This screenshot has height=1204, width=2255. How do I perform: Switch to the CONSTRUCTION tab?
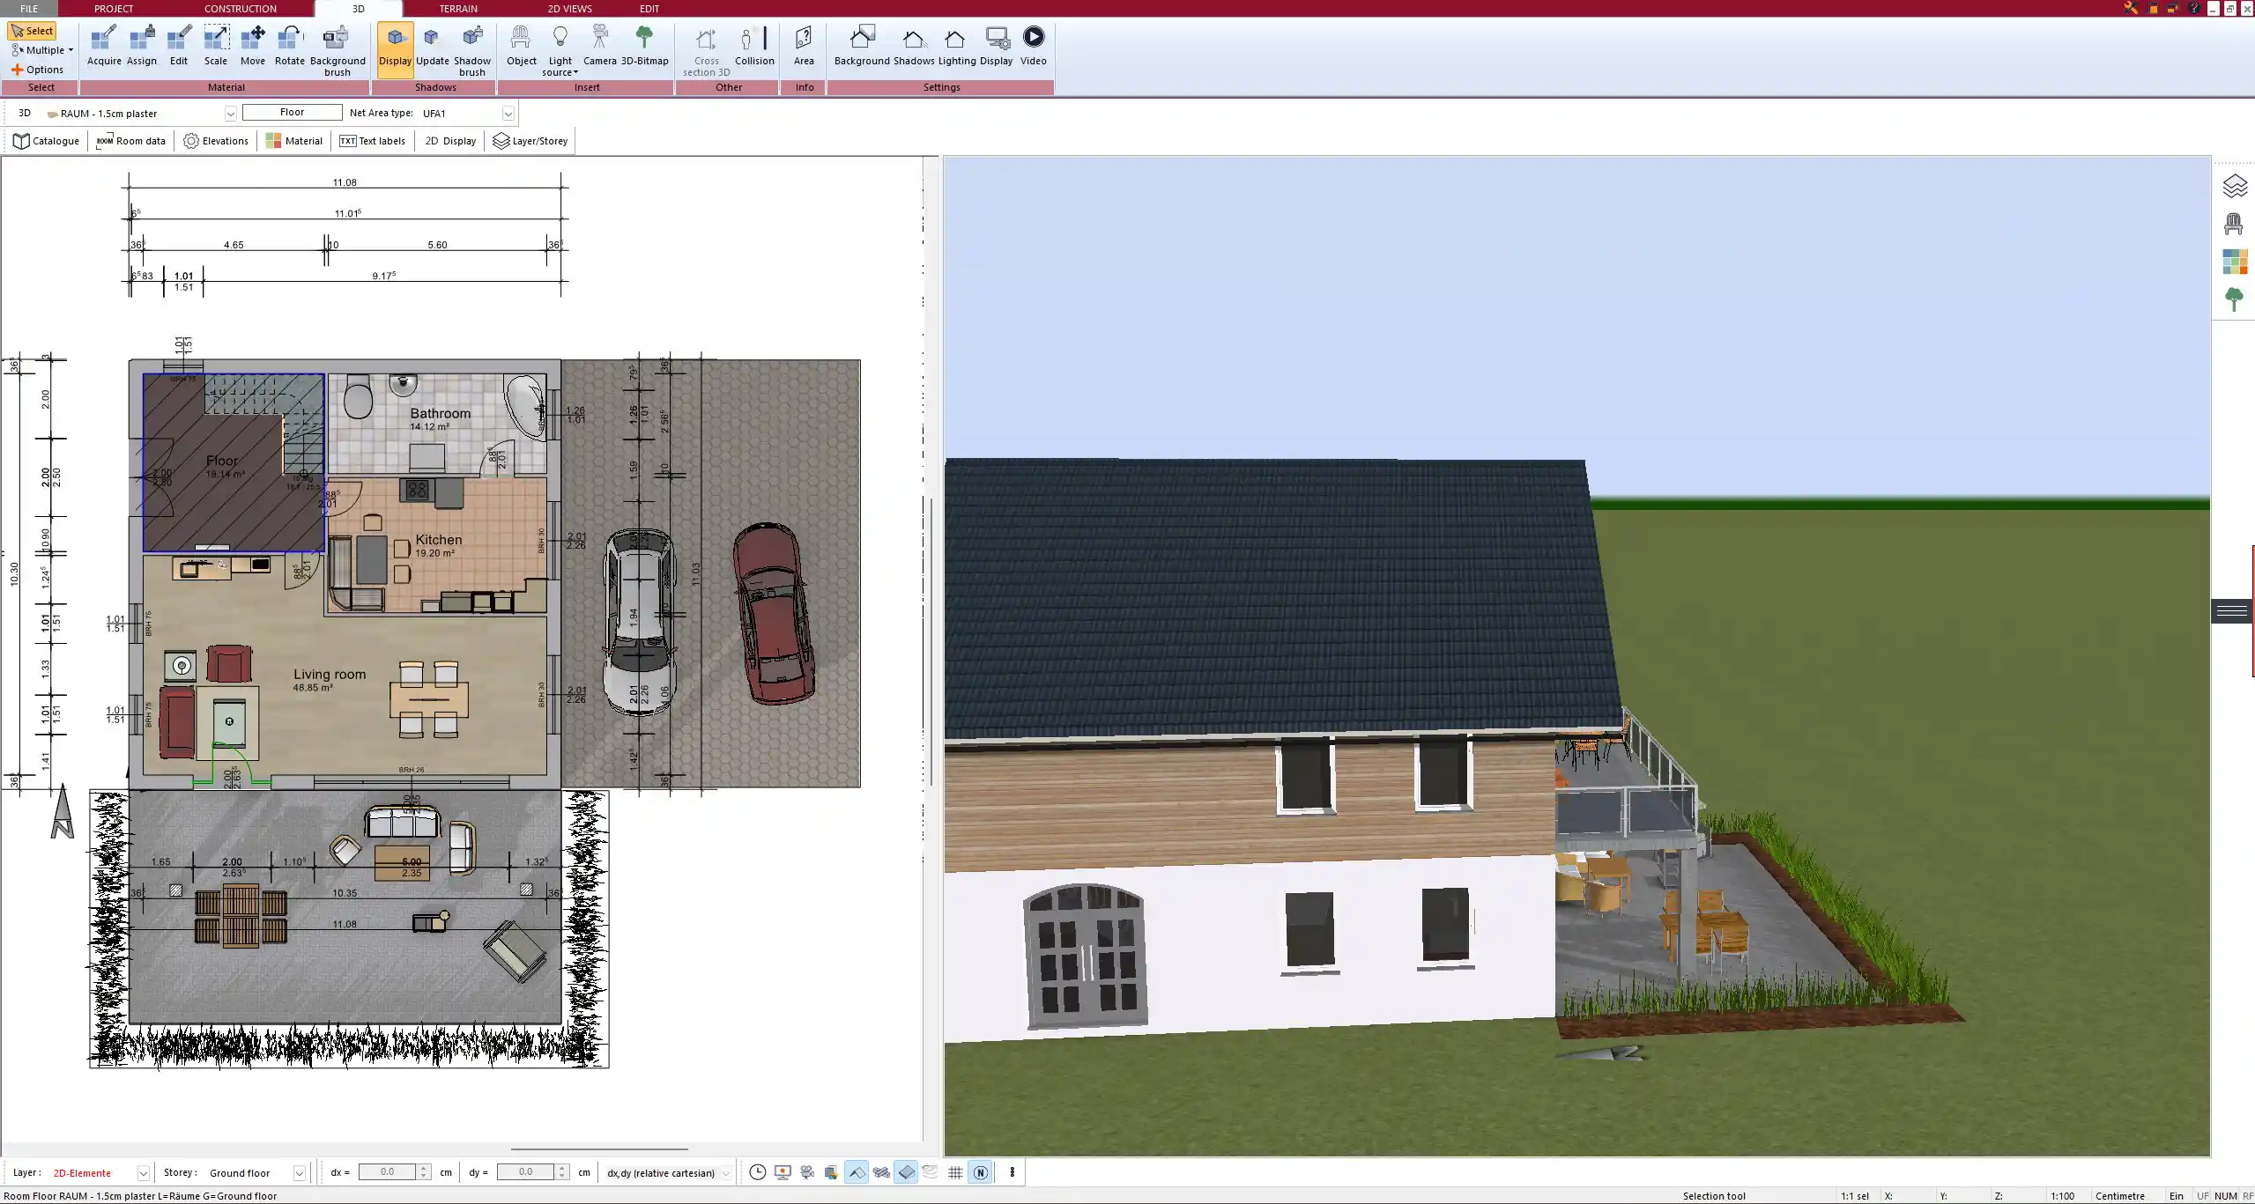[x=241, y=8]
